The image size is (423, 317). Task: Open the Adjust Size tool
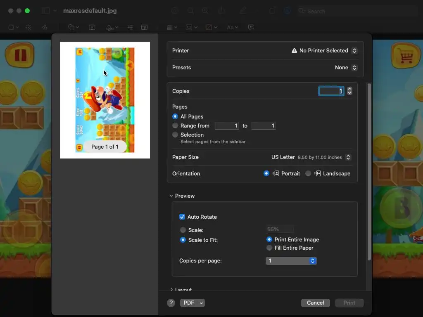(144, 27)
